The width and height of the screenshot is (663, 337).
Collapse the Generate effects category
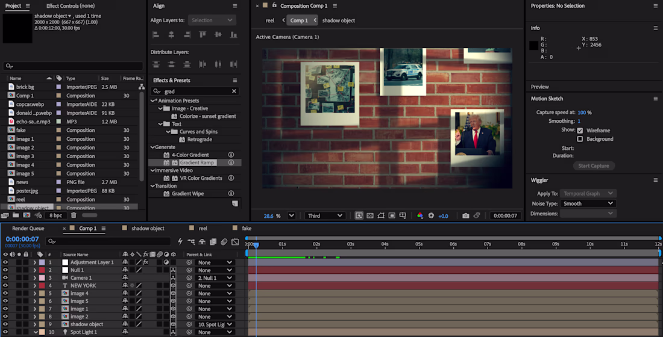152,147
